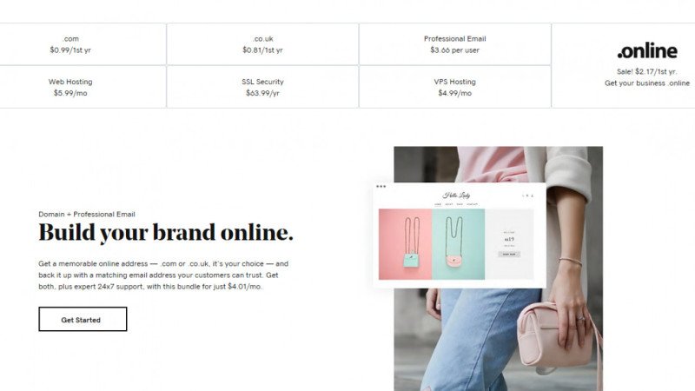This screenshot has width=695, height=391.
Task: Click the price panel in the mockup
Action: coord(509,244)
